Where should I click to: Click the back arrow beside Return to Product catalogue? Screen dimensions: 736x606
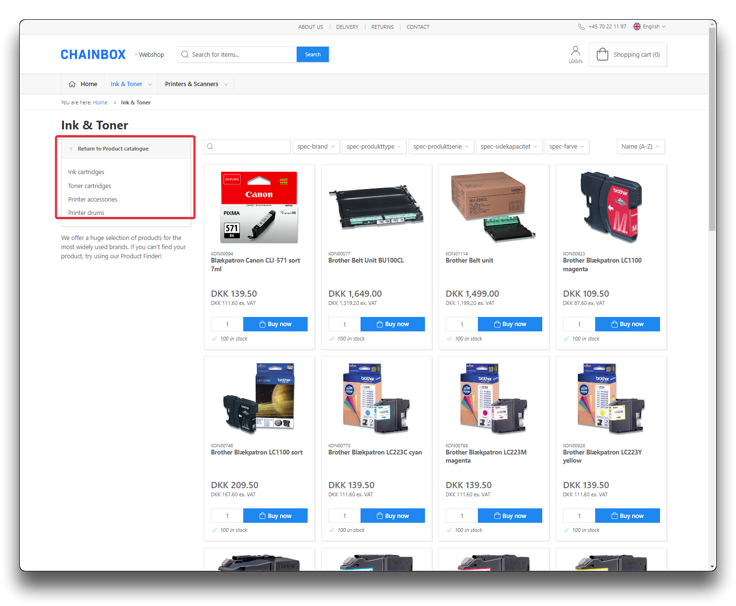coord(71,149)
